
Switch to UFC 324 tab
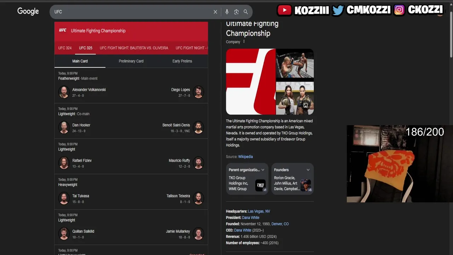click(x=65, y=48)
